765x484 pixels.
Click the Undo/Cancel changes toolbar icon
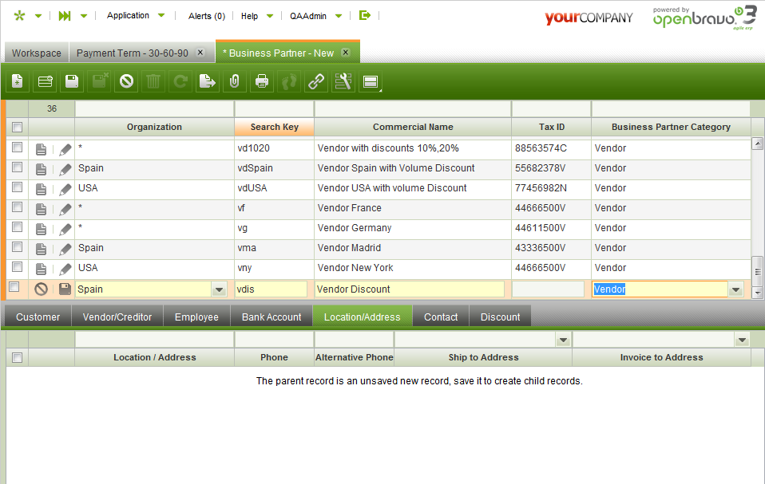point(127,81)
